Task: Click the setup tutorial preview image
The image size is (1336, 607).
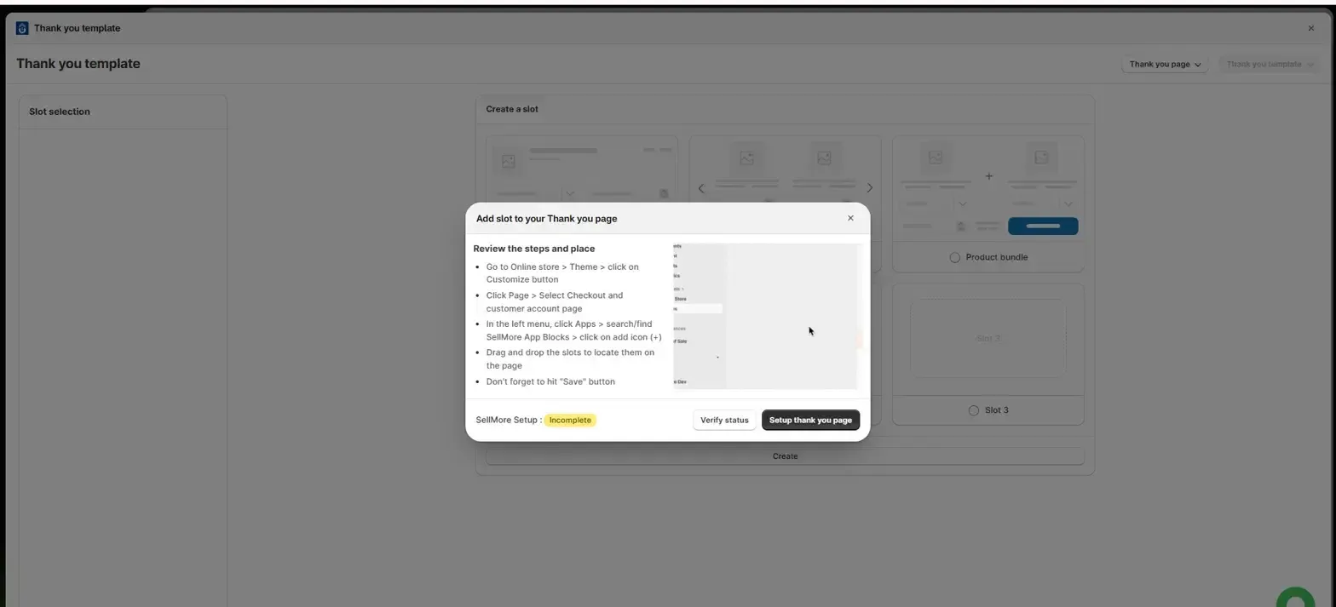Action: point(767,316)
